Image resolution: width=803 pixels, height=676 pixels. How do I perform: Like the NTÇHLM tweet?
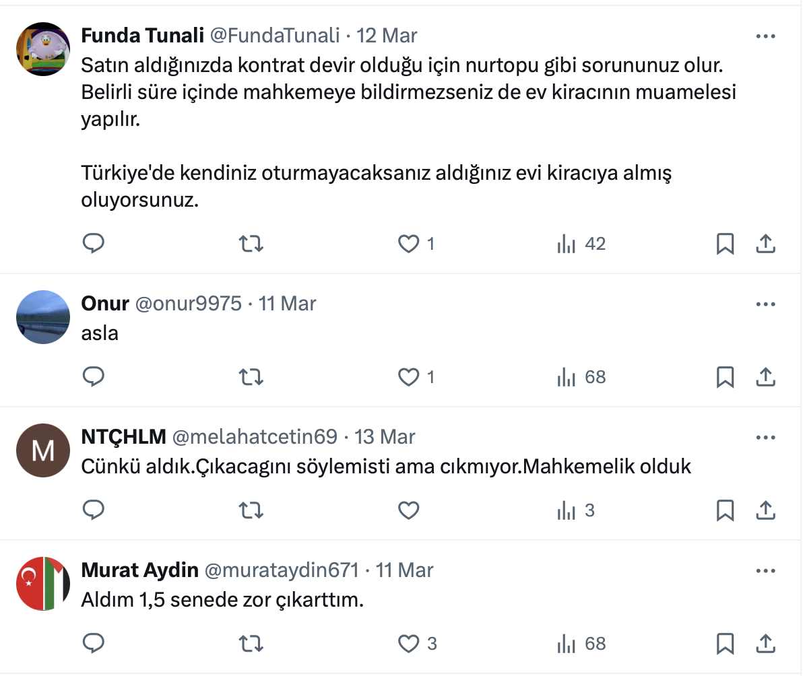409,510
